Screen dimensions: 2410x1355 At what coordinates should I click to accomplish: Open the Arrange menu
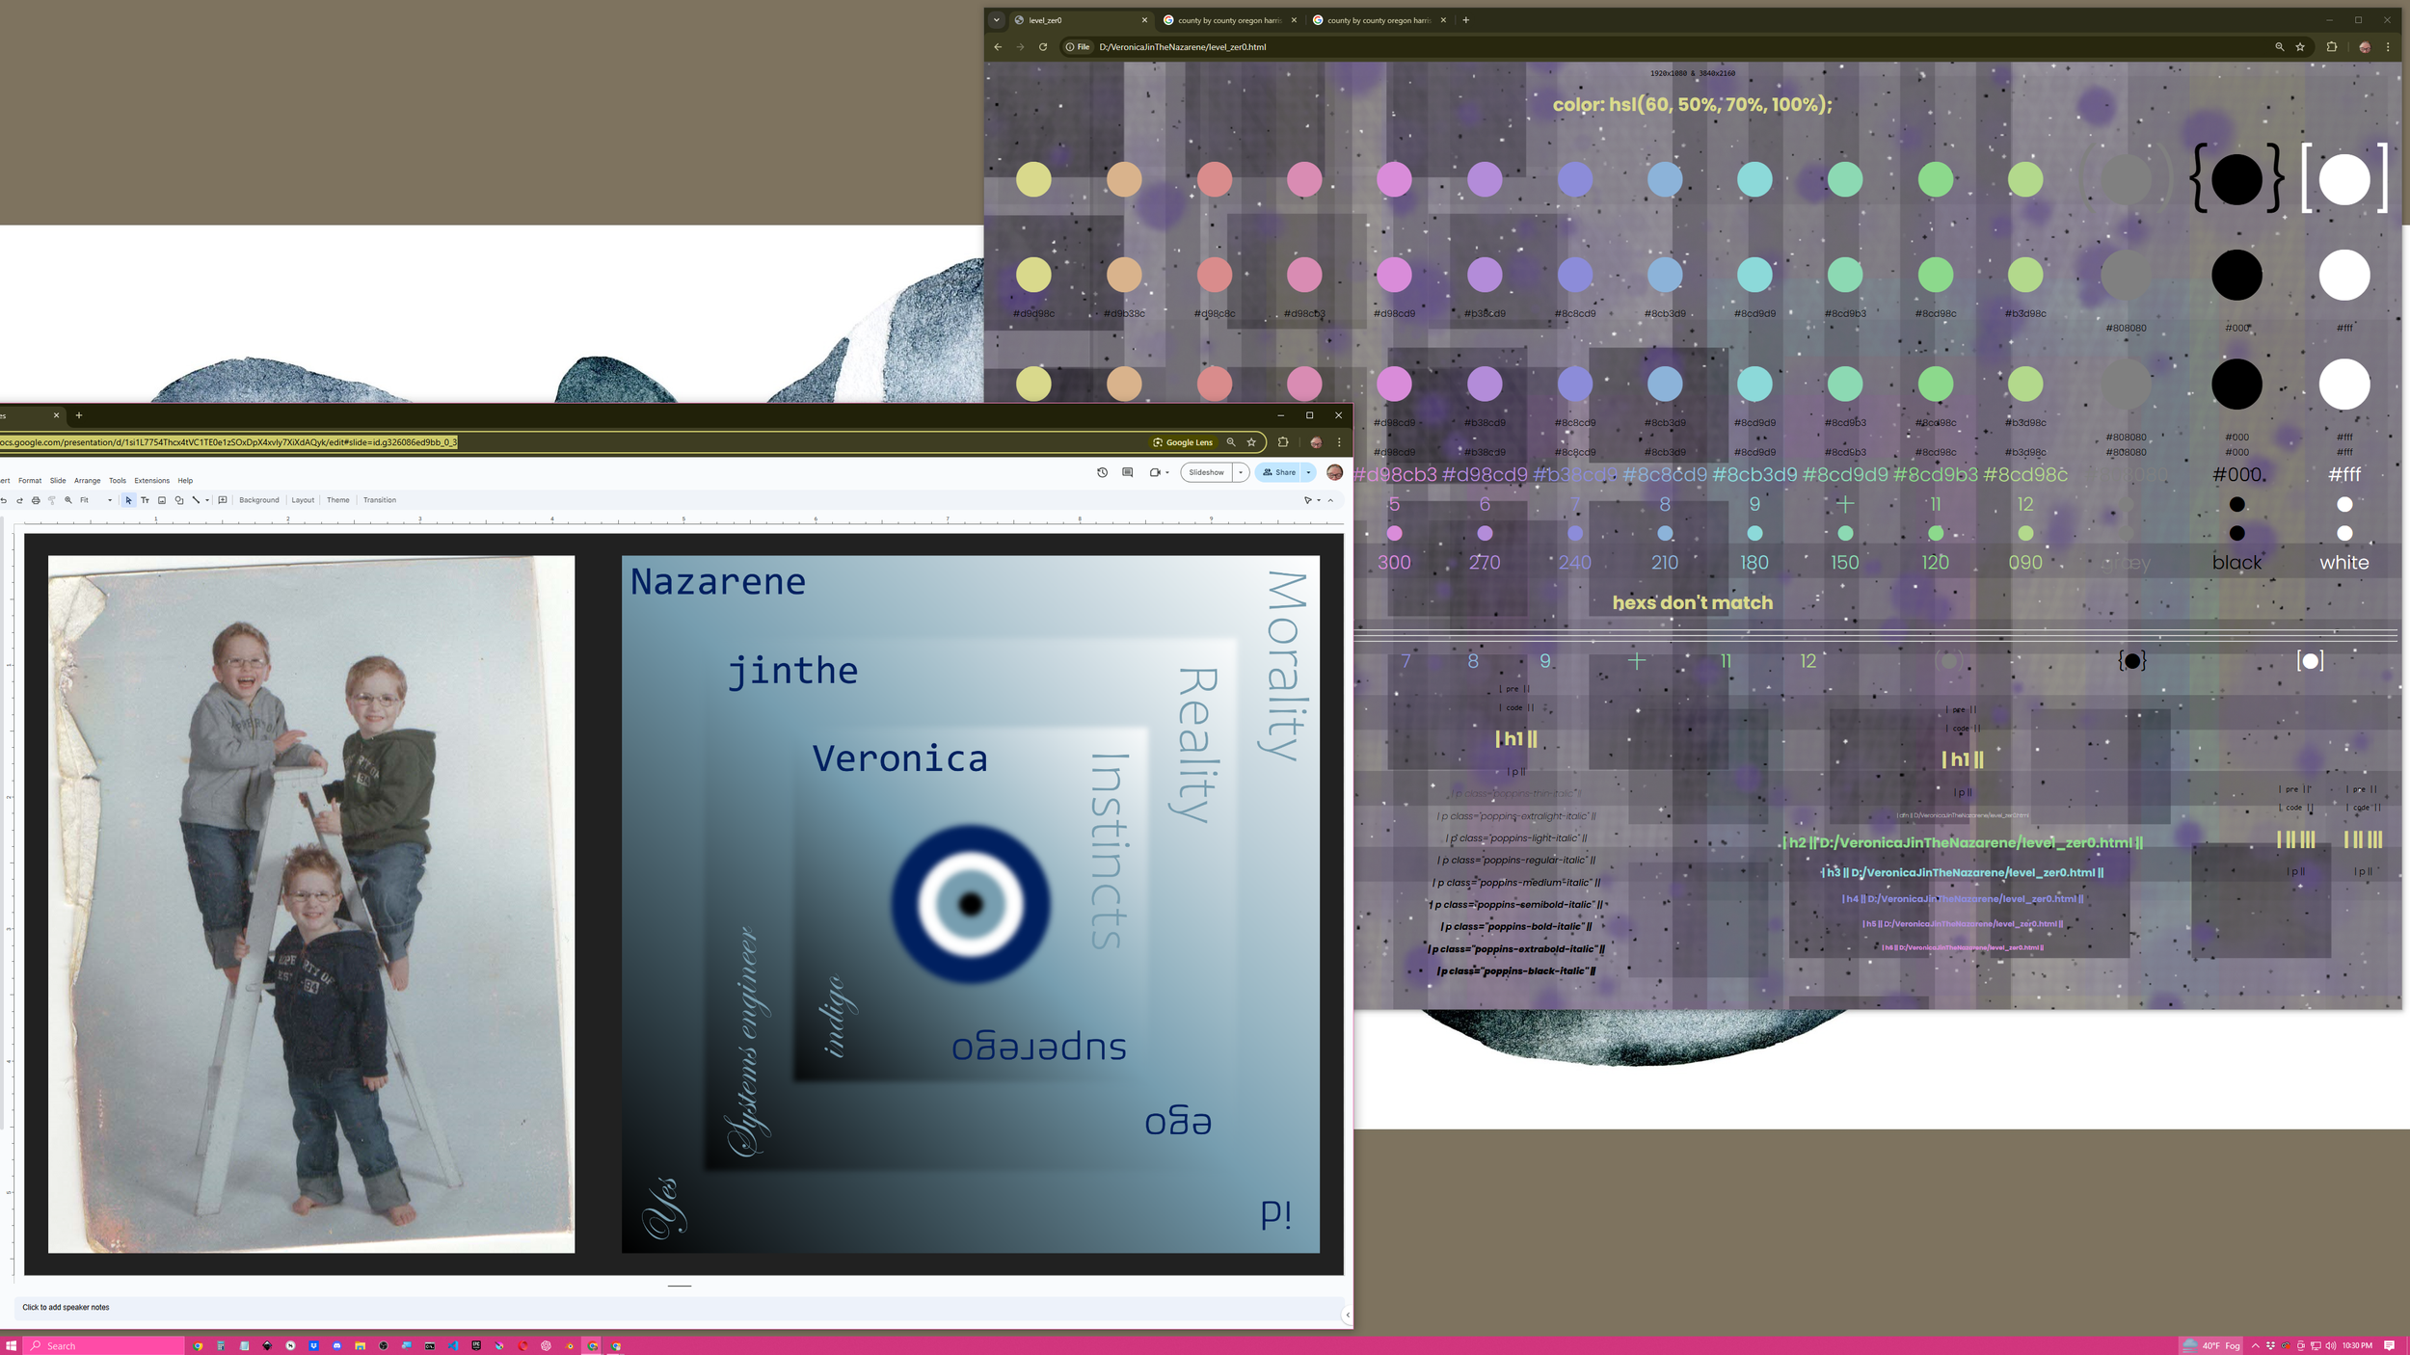87,480
